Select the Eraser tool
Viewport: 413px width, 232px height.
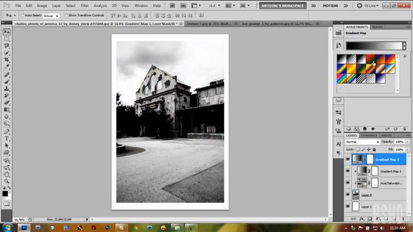click(x=6, y=102)
